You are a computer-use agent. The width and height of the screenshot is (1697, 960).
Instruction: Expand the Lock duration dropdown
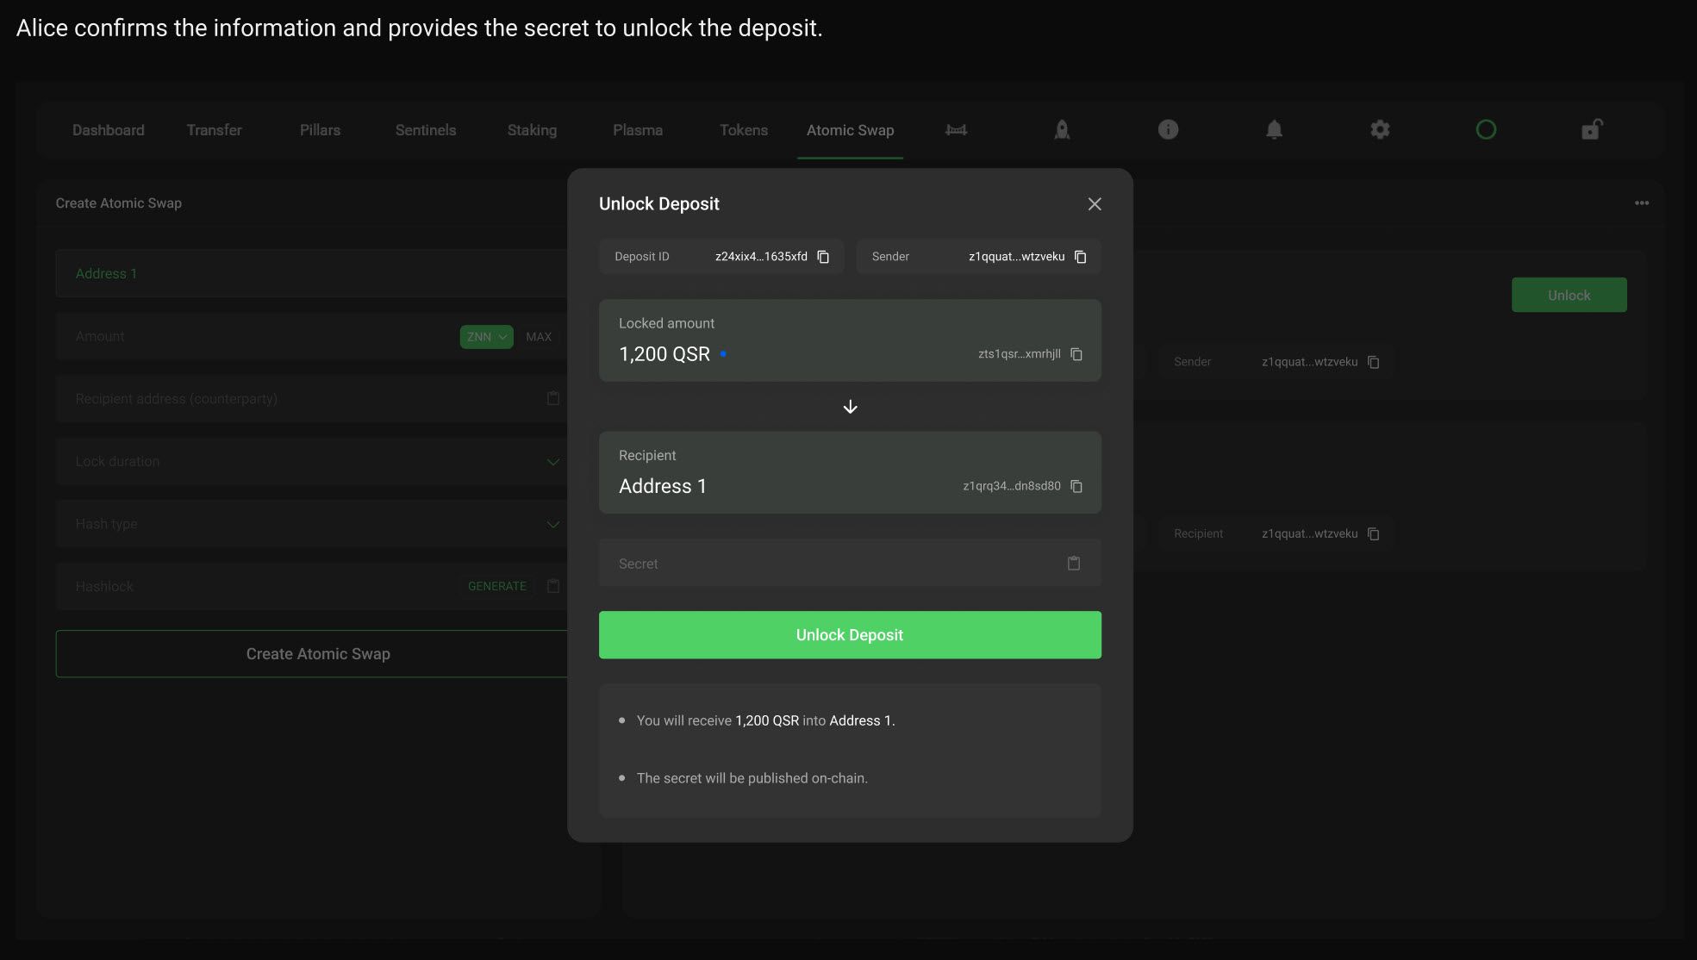click(x=552, y=462)
